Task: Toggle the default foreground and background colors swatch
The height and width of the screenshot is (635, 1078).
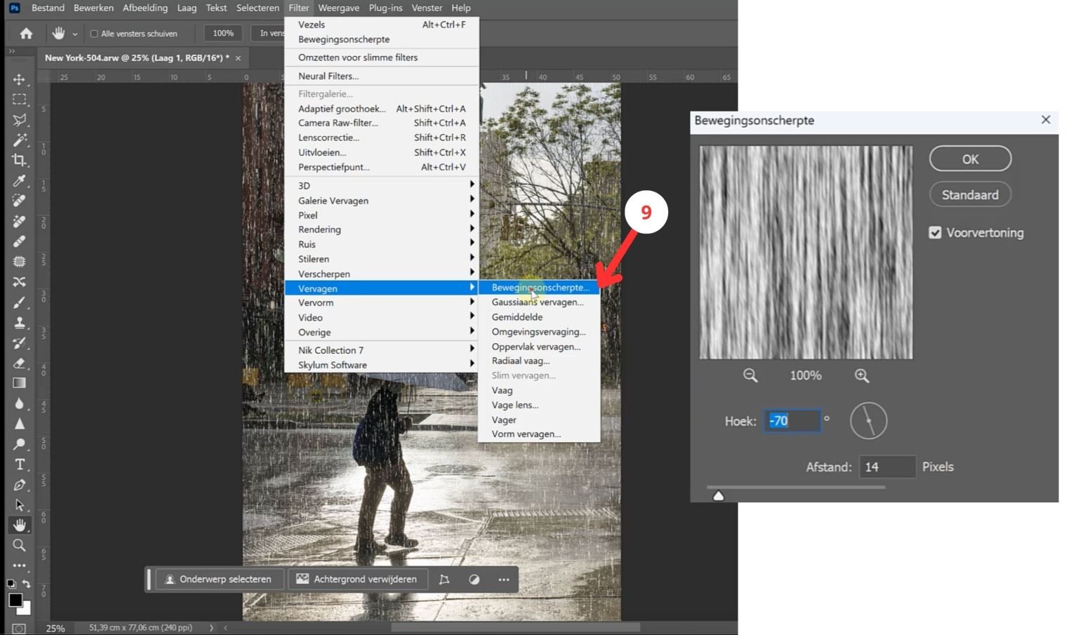Action: click(10, 584)
